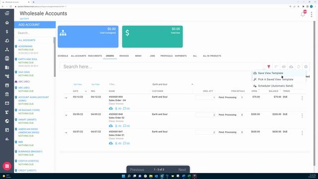Open the bar chart reports icon in sidebar

coord(7,139)
